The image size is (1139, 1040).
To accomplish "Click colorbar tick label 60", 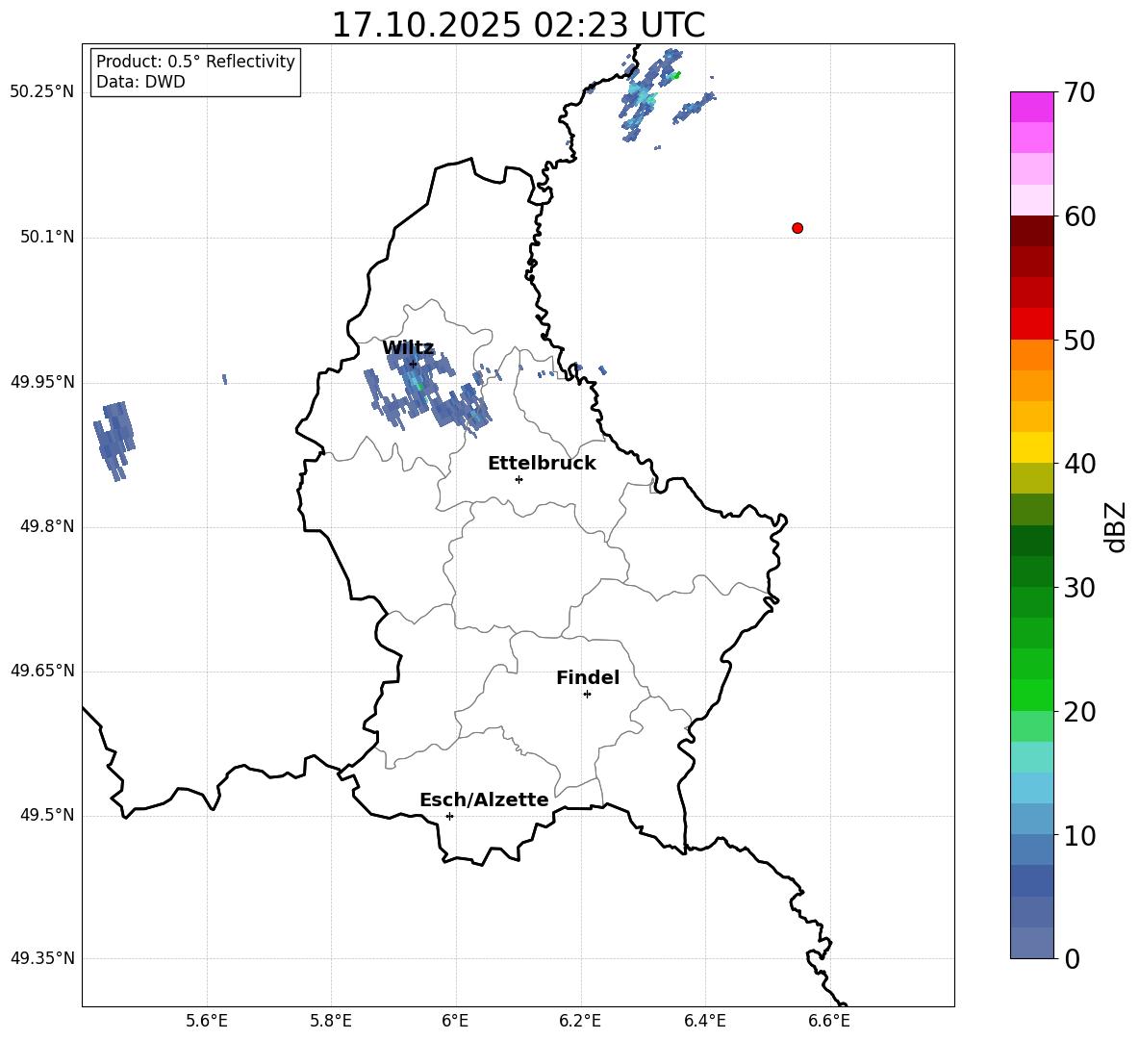I will tap(1079, 216).
